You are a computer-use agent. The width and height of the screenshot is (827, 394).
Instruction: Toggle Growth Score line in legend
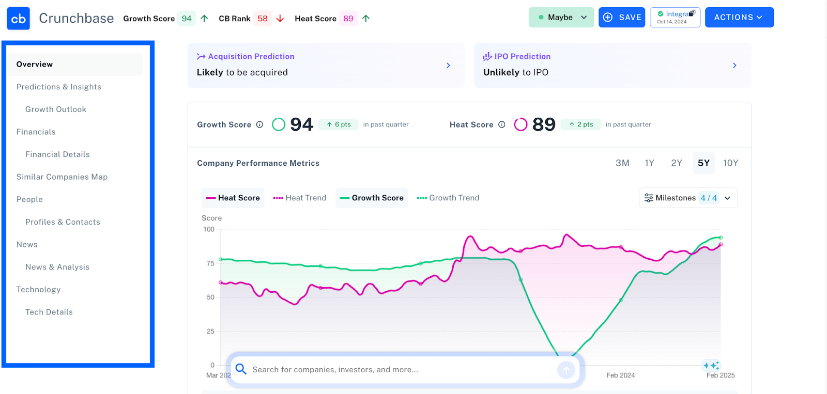[372, 198]
